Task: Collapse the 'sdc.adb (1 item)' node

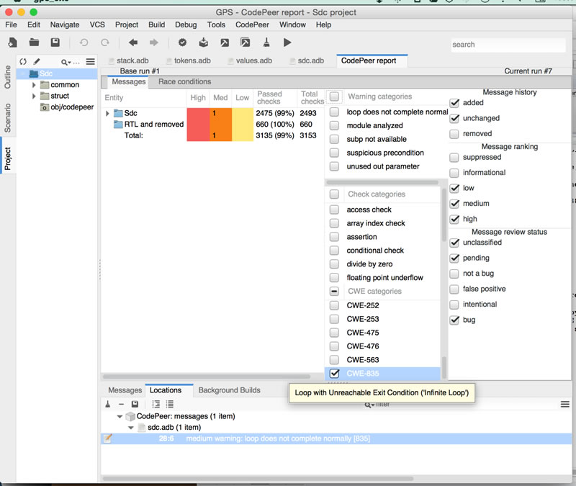Action: tap(131, 428)
